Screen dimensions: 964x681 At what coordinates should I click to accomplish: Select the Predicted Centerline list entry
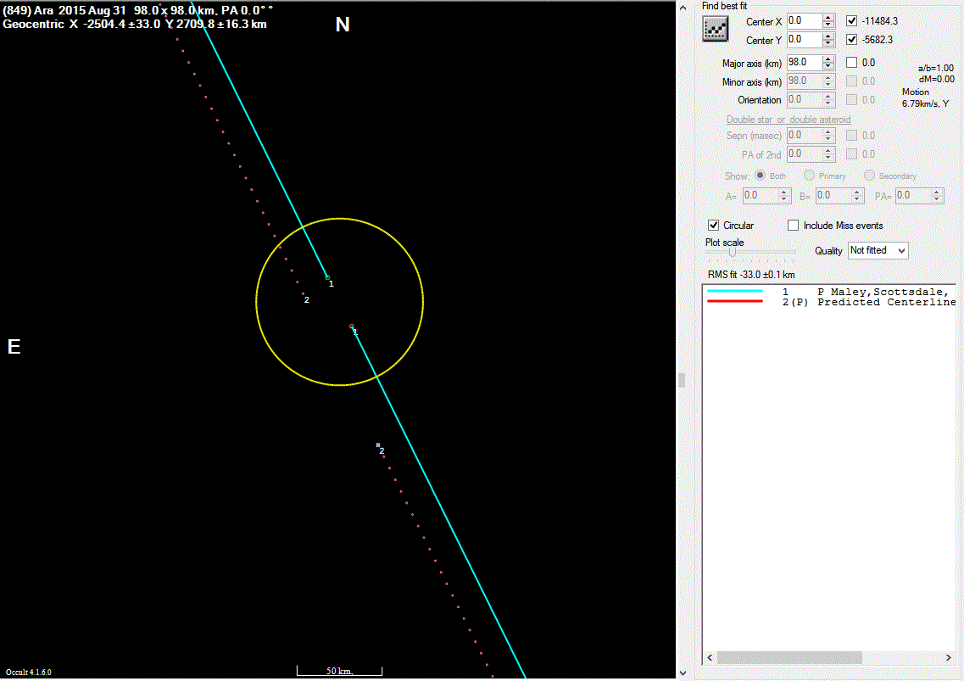point(882,302)
